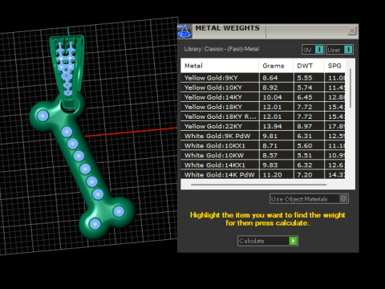
Task: Click the vertical scrollbar of metals table
Action: coord(351,88)
